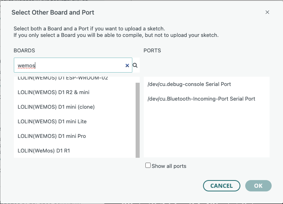Enable Show all ports checkbox
Viewport: 283px width, 204px height.
tap(148, 165)
